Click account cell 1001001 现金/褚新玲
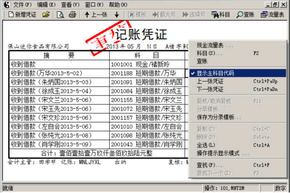The width and height of the screenshot is (290, 193). 147,64
